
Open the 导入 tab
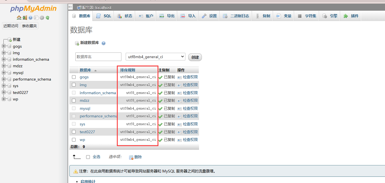pyautogui.click(x=188, y=16)
